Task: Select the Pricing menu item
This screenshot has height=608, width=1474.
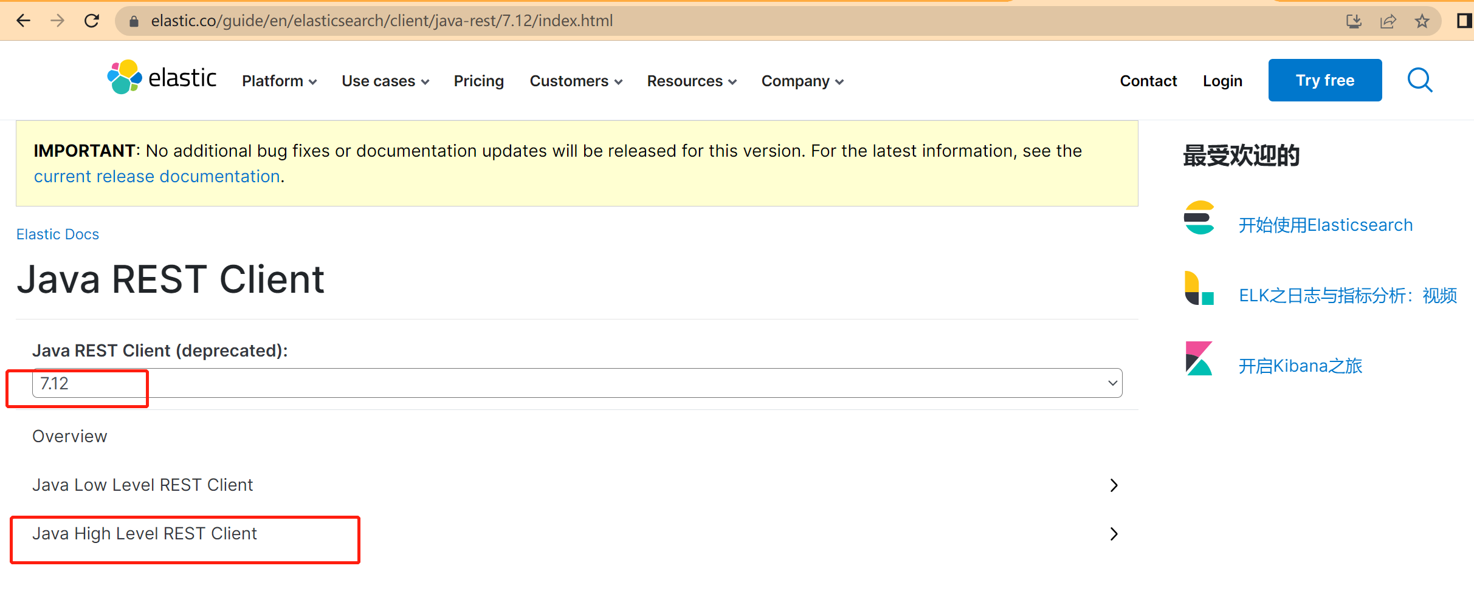Action: tap(478, 80)
